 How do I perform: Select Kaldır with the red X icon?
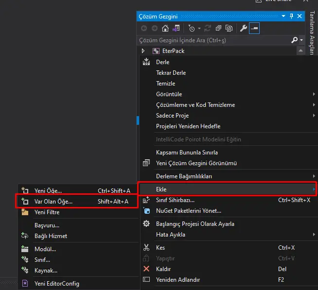(x=163, y=269)
